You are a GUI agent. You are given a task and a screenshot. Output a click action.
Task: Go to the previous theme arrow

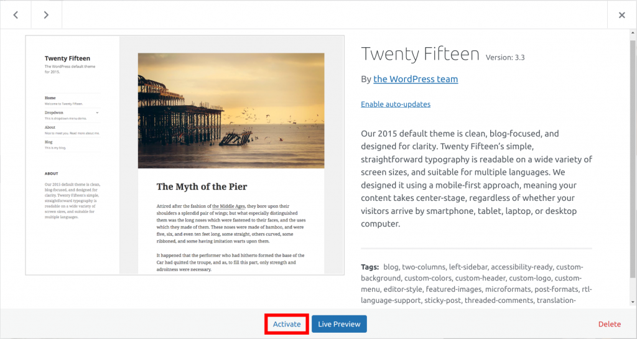pyautogui.click(x=16, y=16)
